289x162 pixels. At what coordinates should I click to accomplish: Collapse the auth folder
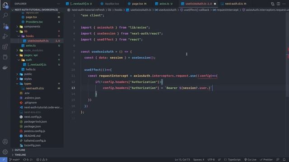(x=37, y=60)
